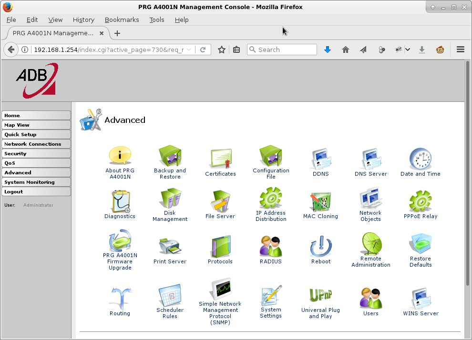The height and width of the screenshot is (340, 472).
Task: Open the Scheduler Rules calendar icon
Action: click(170, 295)
